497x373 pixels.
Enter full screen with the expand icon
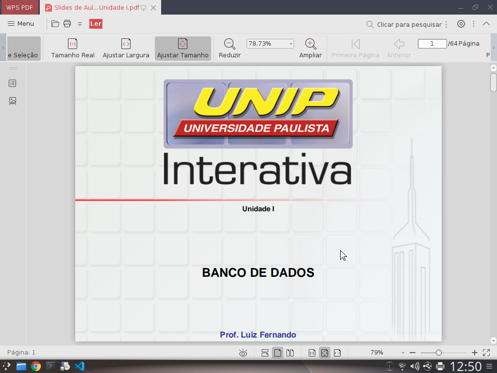click(x=486, y=353)
